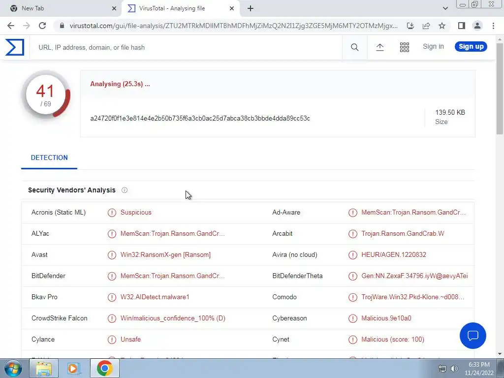Viewport: 504px width, 378px height.
Task: Click the Malicious (score: 100) result
Action: coord(393,340)
